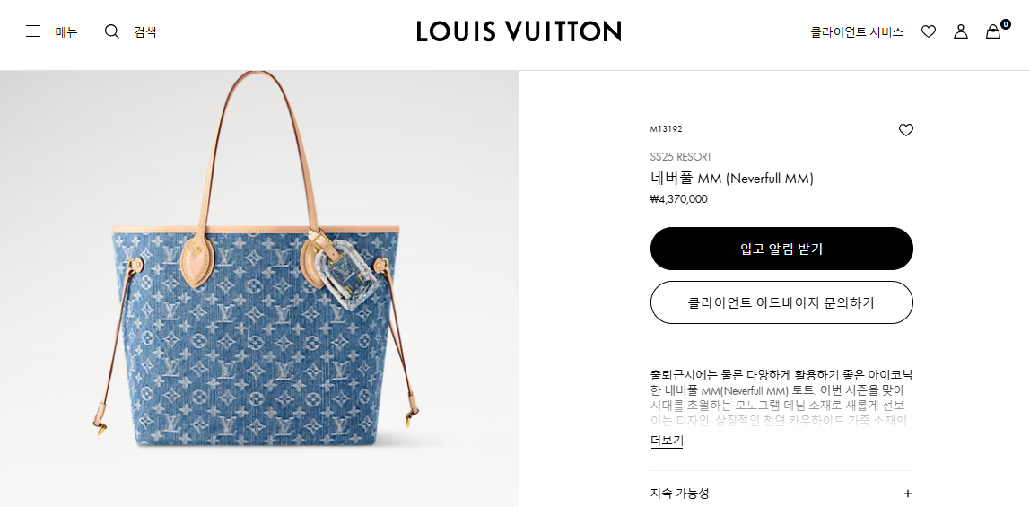The height and width of the screenshot is (507, 1030).
Task: Expand the 지속 가능성 plus icon
Action: [x=908, y=494]
